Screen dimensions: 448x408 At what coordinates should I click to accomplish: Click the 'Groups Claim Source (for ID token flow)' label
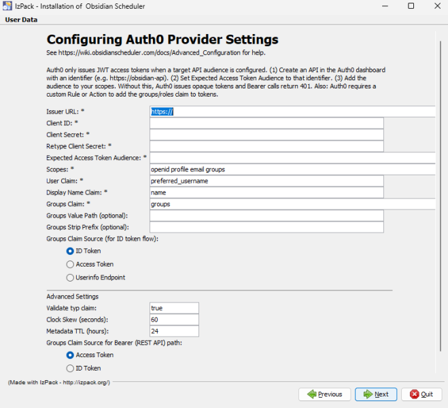(102, 239)
